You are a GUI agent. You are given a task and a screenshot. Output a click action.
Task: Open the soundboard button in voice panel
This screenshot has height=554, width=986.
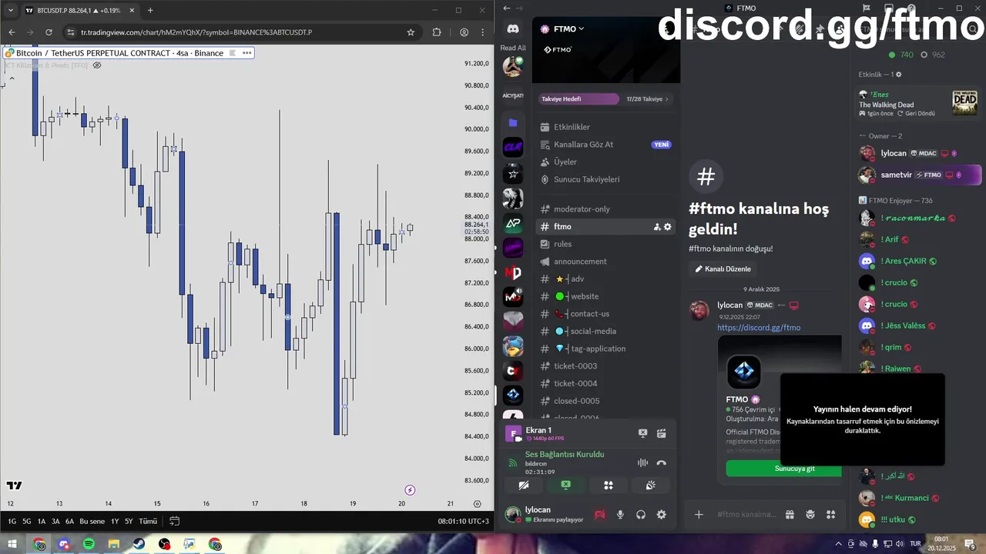pyautogui.click(x=651, y=486)
